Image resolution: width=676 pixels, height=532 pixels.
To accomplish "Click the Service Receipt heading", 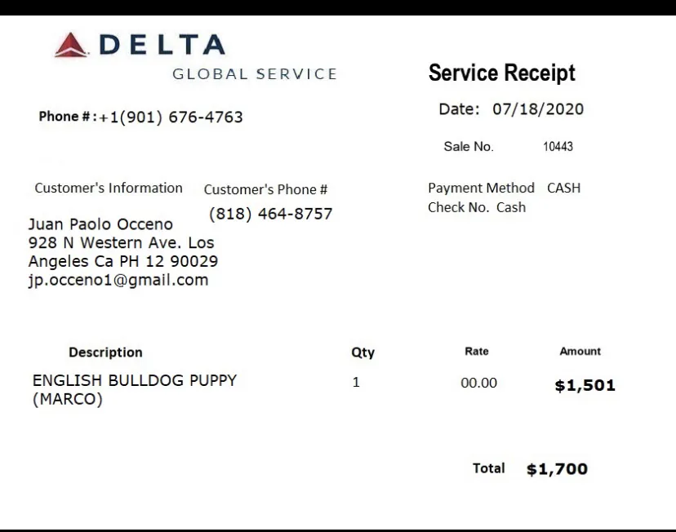I will pyautogui.click(x=502, y=73).
